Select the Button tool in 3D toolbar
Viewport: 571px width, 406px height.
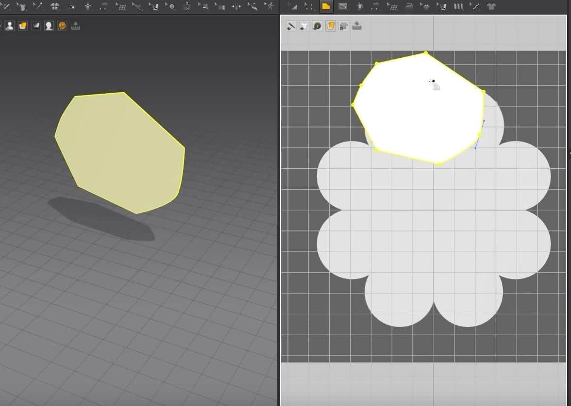pyautogui.click(x=170, y=6)
